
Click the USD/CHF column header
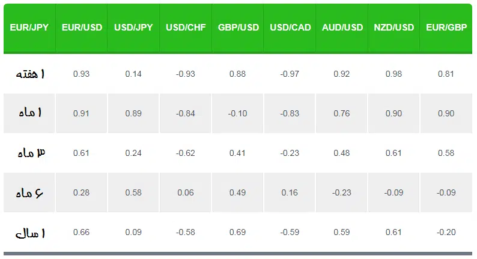tap(186, 28)
